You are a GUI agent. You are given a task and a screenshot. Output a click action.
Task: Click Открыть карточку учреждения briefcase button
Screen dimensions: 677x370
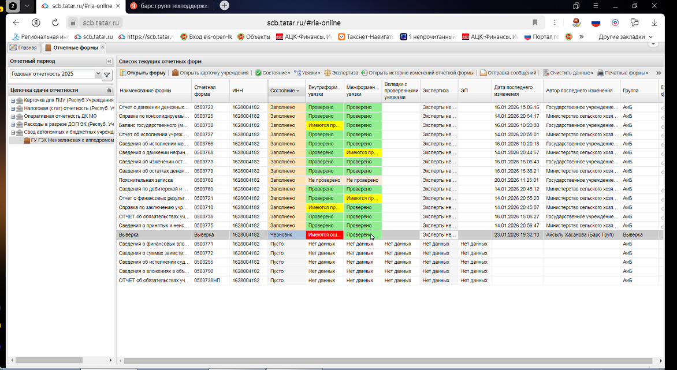(210, 73)
